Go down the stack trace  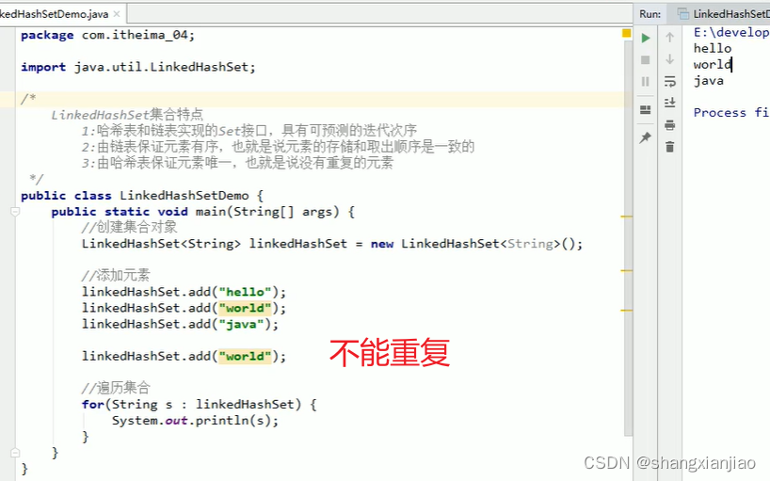click(670, 59)
